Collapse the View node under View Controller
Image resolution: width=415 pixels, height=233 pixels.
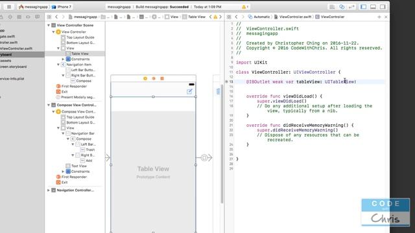(58, 49)
